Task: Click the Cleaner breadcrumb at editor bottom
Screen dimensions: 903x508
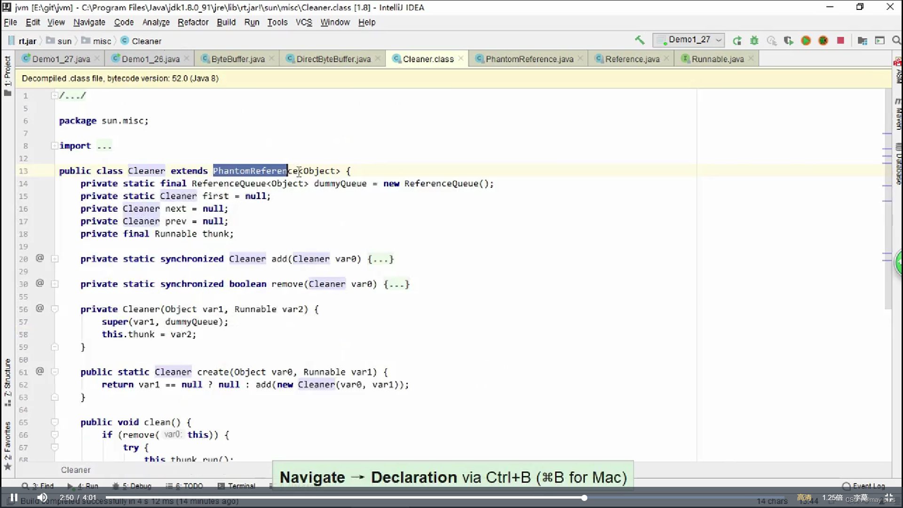Action: tap(75, 470)
